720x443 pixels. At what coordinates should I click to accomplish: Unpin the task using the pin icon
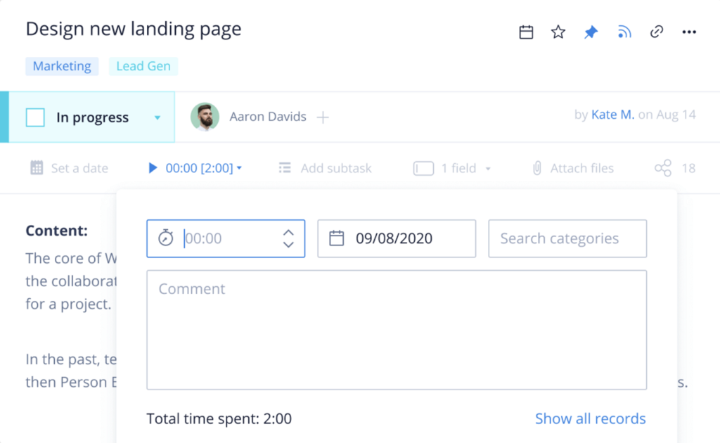pos(591,31)
